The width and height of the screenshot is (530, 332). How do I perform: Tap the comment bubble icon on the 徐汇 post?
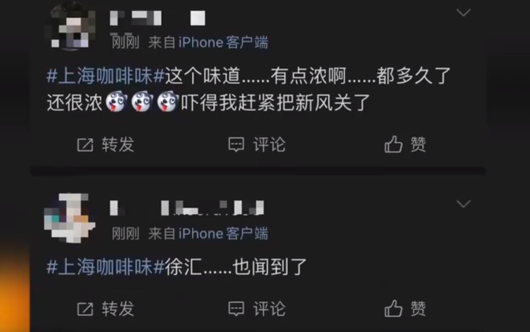(x=236, y=309)
